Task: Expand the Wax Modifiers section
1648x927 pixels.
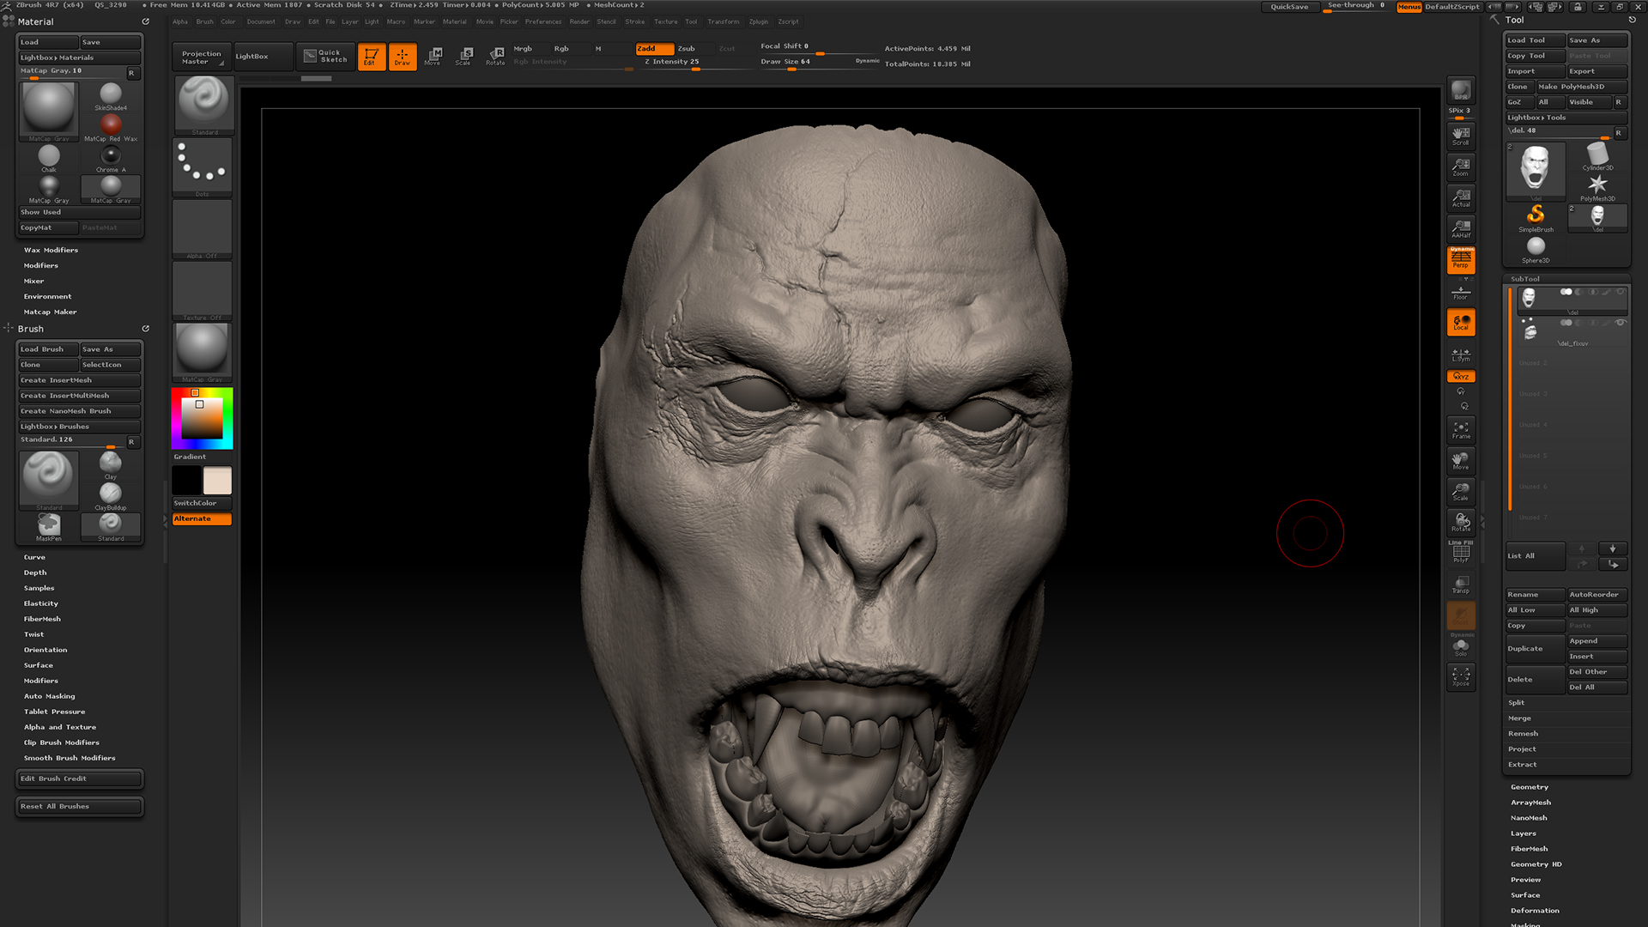Action: coord(51,250)
